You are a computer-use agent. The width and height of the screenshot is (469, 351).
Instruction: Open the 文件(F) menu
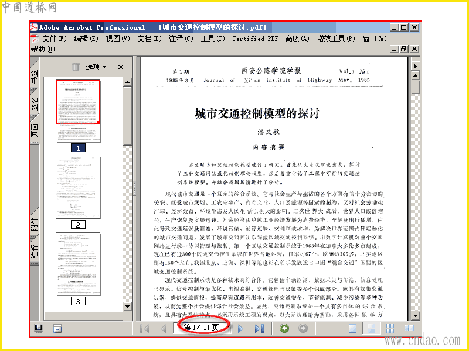[x=54, y=39]
